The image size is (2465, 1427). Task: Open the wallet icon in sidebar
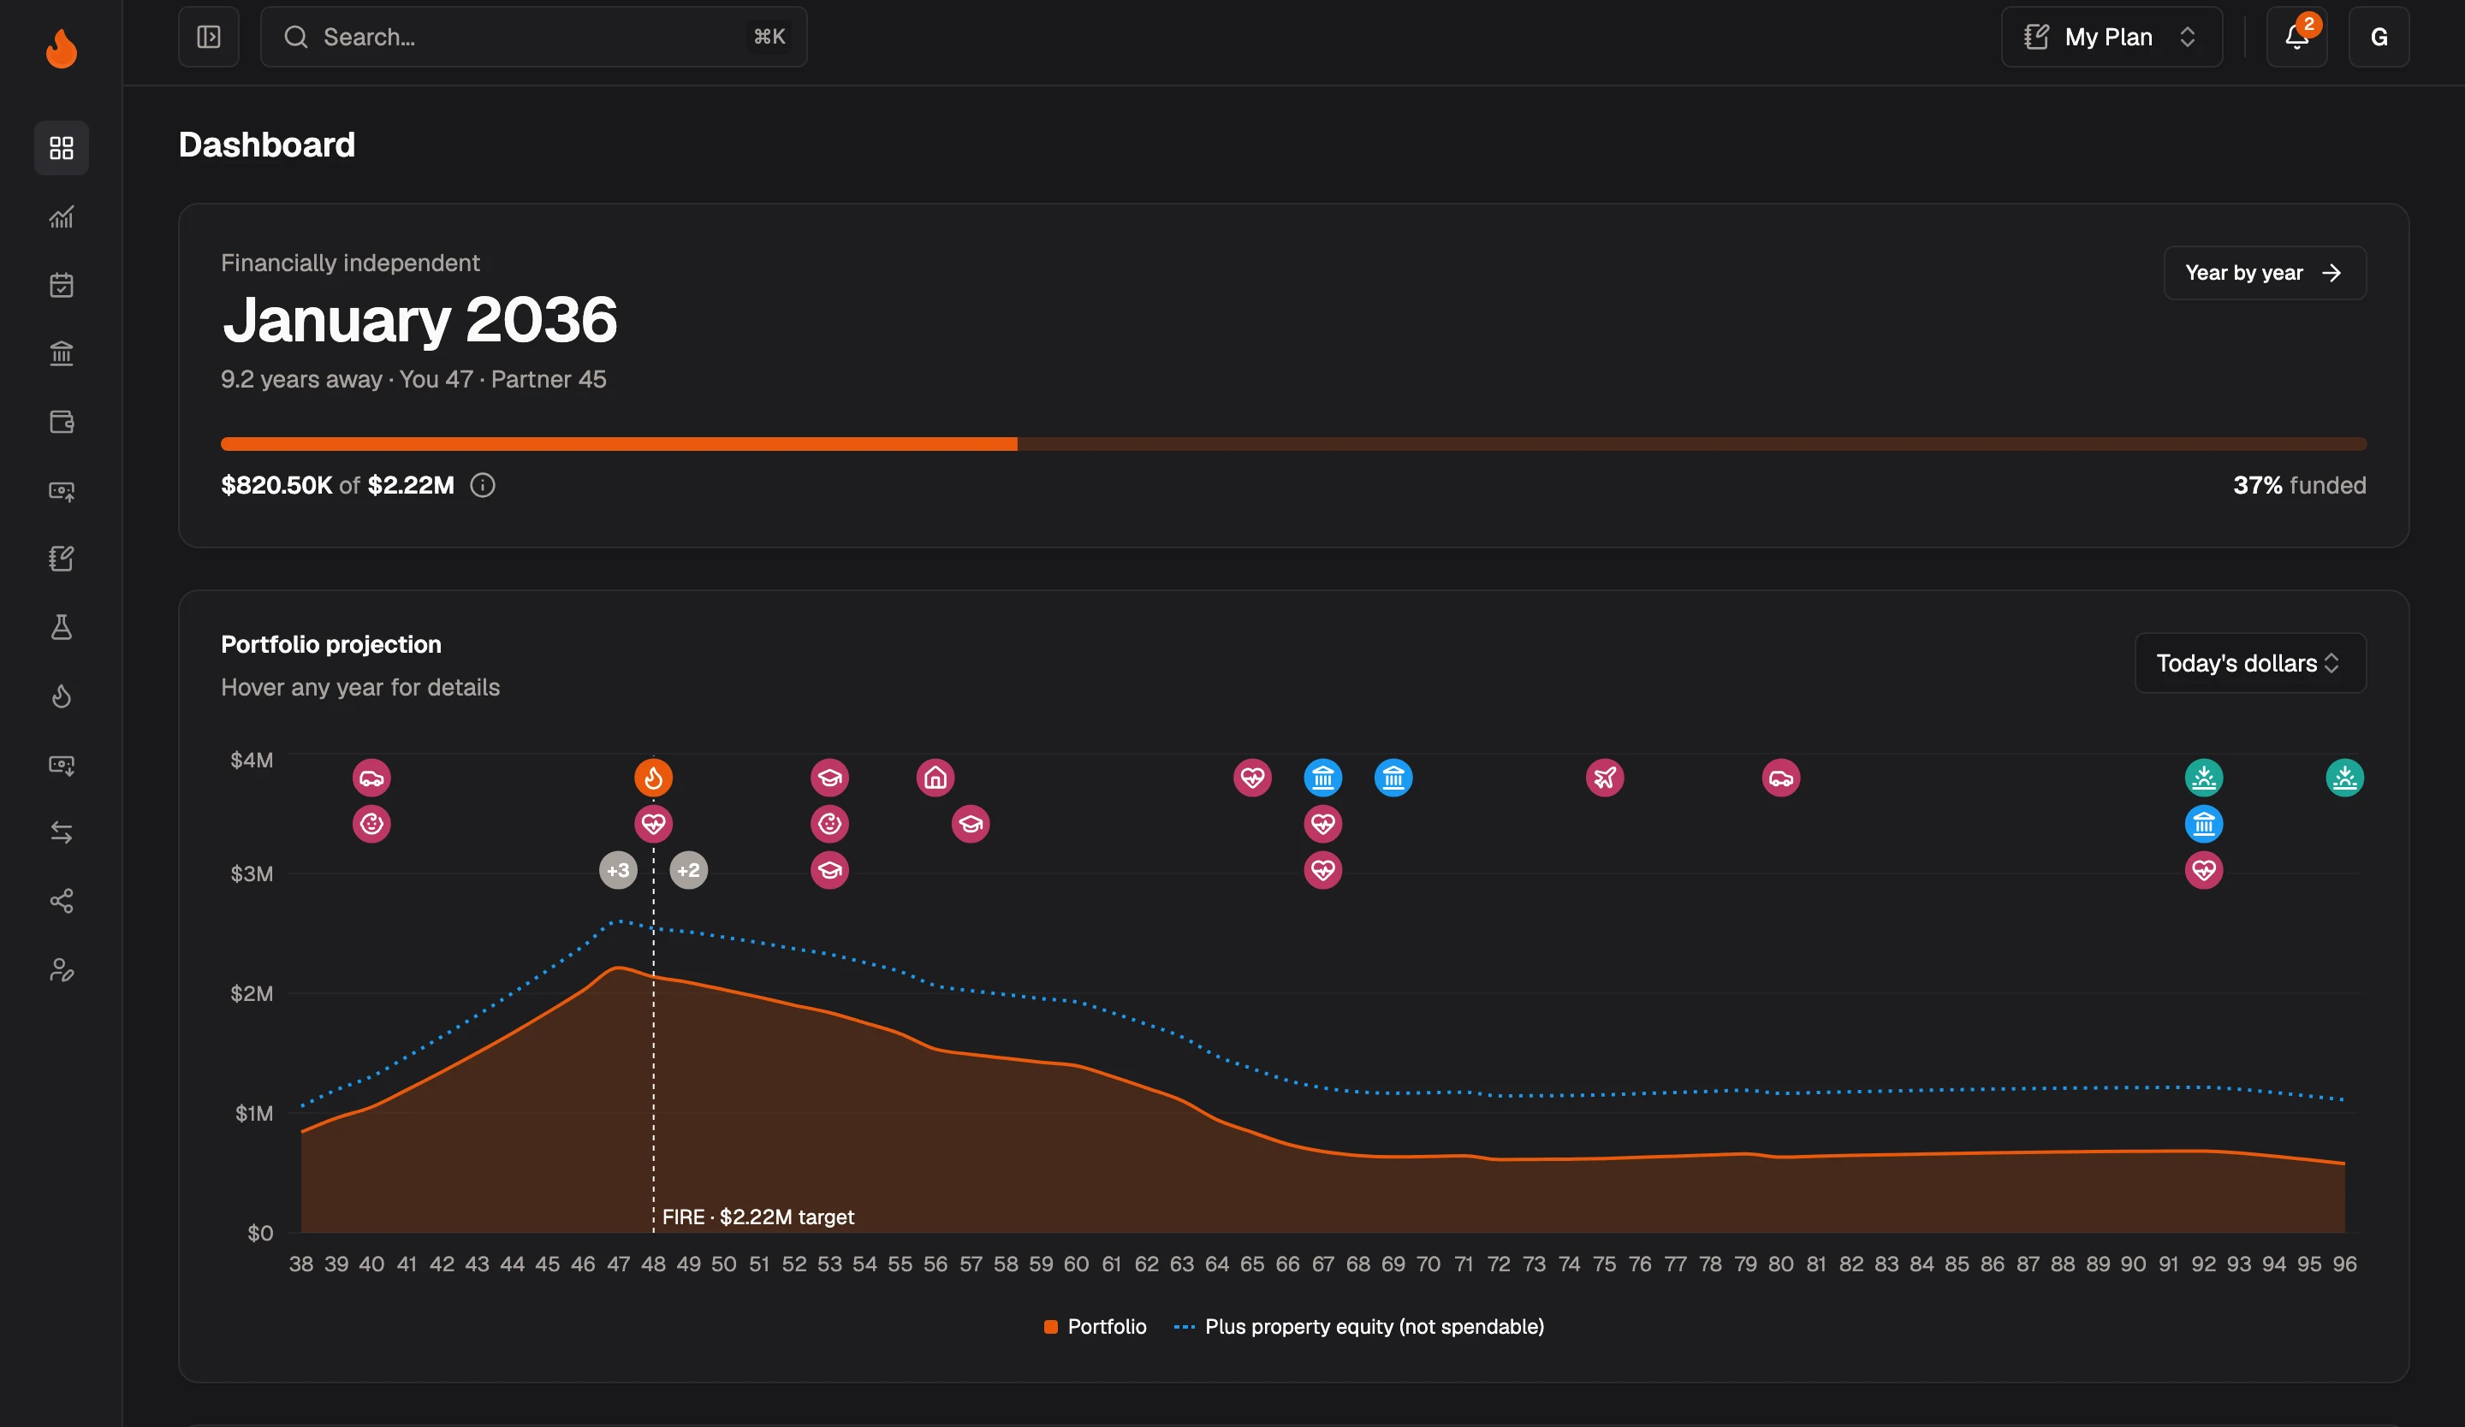click(x=61, y=421)
